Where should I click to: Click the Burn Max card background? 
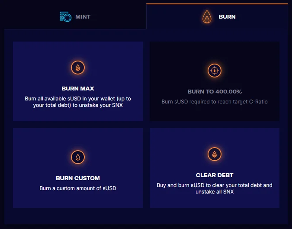click(x=78, y=81)
